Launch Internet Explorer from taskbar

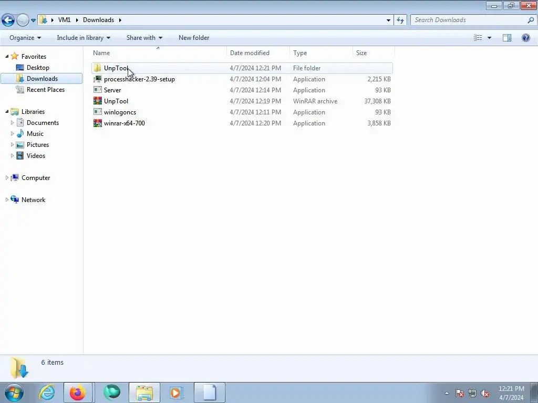47,393
